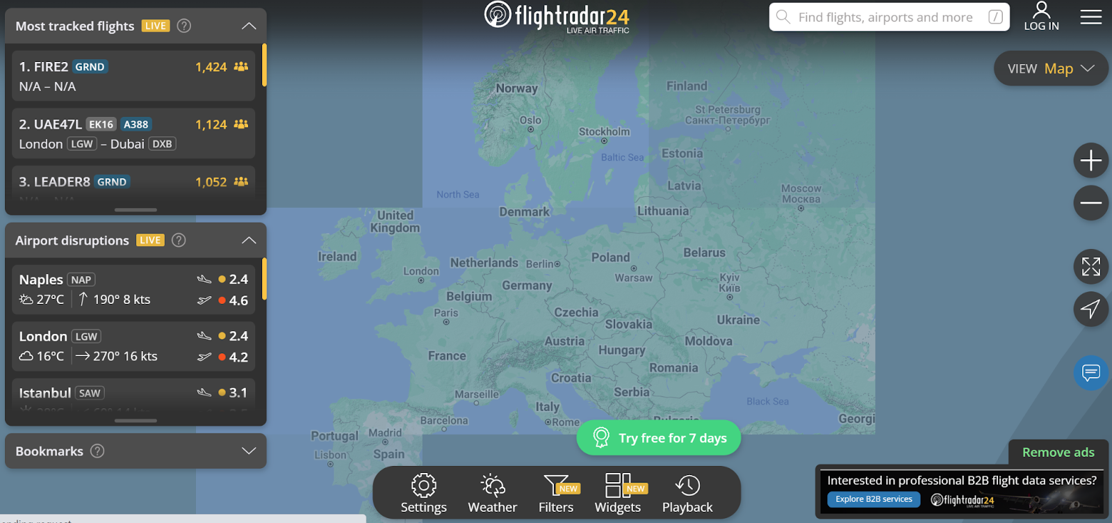This screenshot has height=523, width=1112.
Task: Open the blue feedback chat bubble
Action: click(1090, 373)
